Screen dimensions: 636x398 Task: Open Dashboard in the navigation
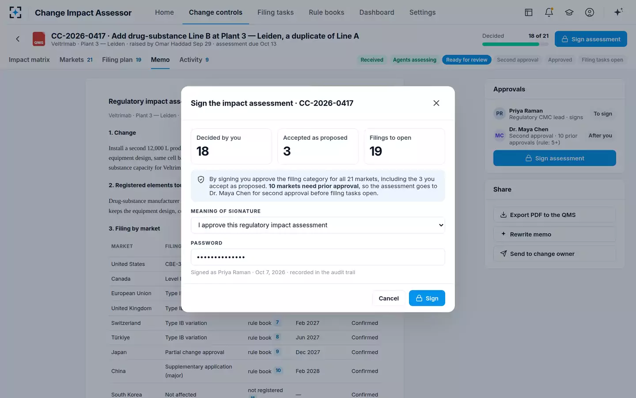pos(377,12)
